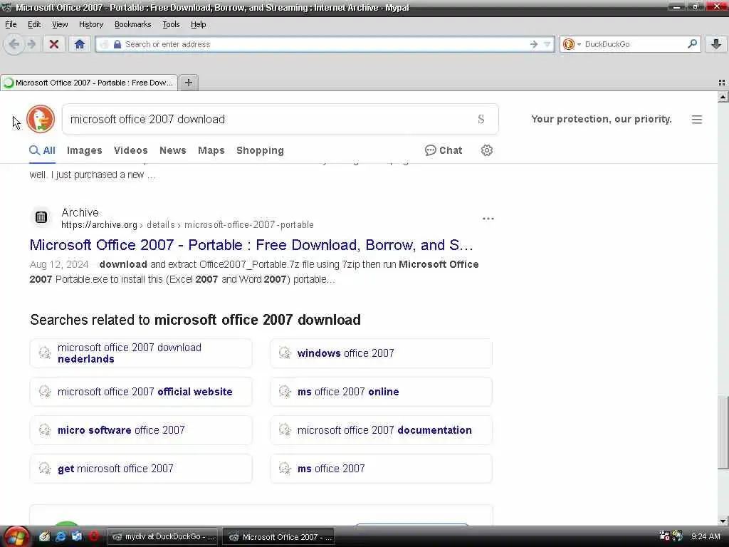Image resolution: width=729 pixels, height=547 pixels.
Task: Switch to News results
Action: [x=173, y=150]
